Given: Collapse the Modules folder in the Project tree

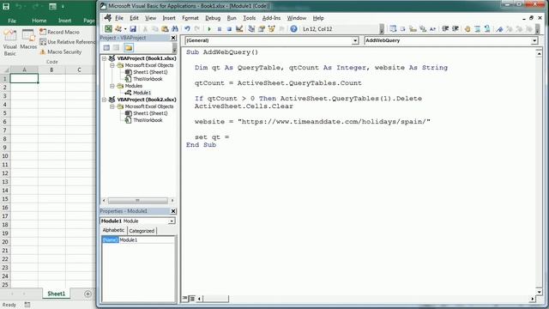Looking at the screenshot, I should [112, 86].
